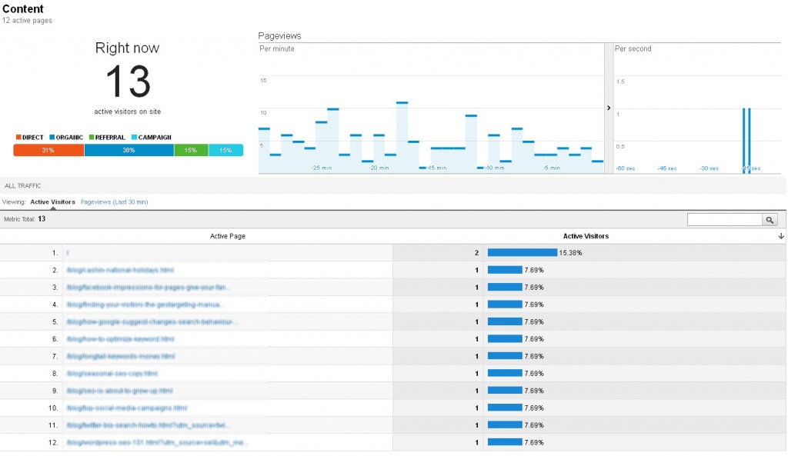Viewport: 788px width, 456px height.
Task: Click the sort arrow in Active Visitors column
Action: [x=781, y=237]
